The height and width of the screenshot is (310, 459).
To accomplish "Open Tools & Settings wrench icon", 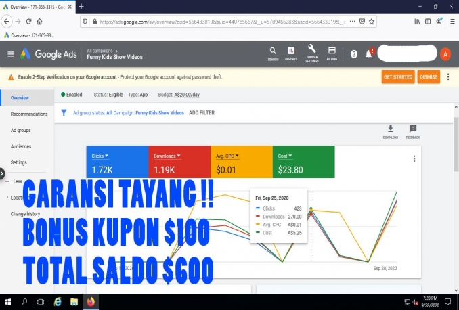I will [312, 51].
